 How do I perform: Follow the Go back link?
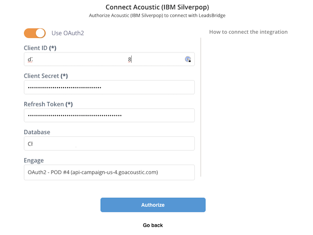153,225
